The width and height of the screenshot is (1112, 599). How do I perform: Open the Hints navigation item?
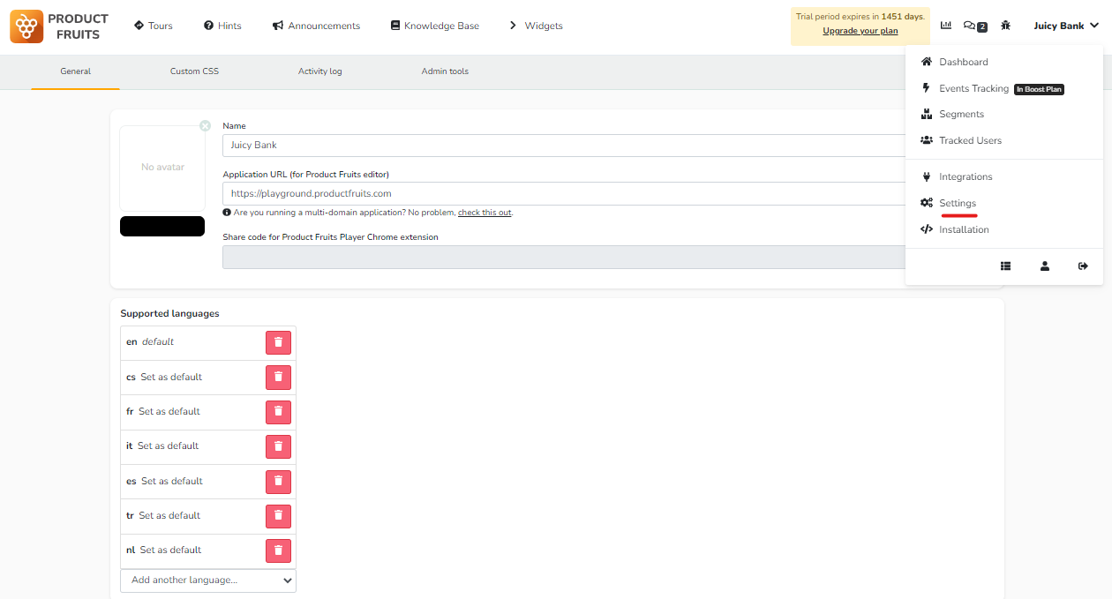[222, 26]
